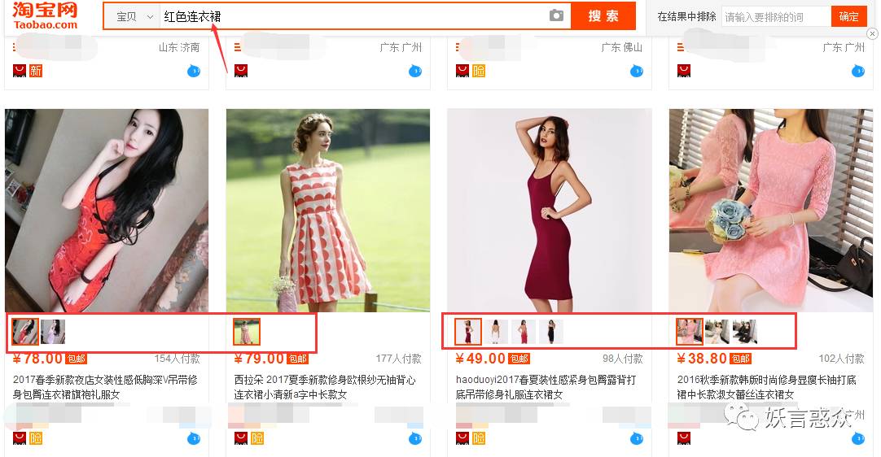Click the 新 badge in top-left listing
881x457 pixels.
point(35,71)
